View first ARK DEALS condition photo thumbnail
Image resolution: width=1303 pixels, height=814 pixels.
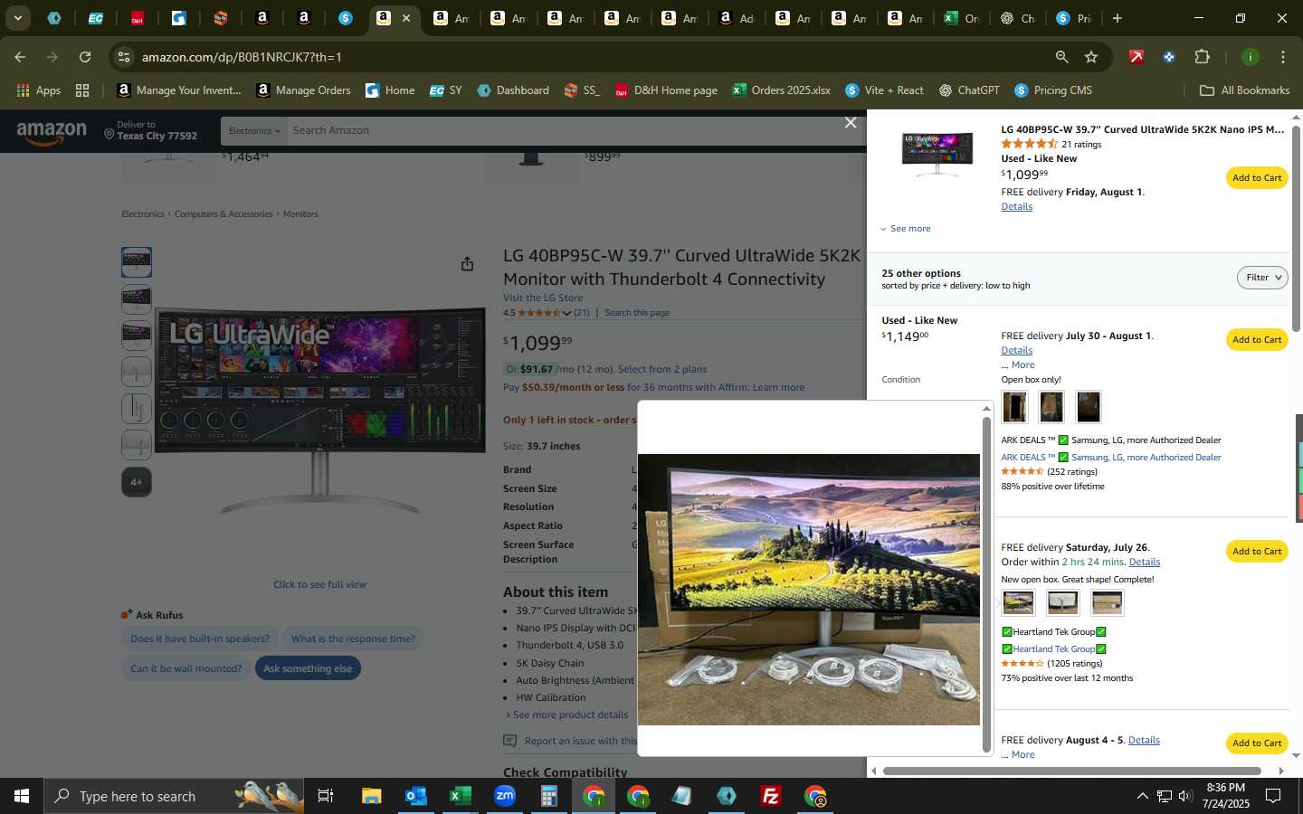click(1014, 407)
